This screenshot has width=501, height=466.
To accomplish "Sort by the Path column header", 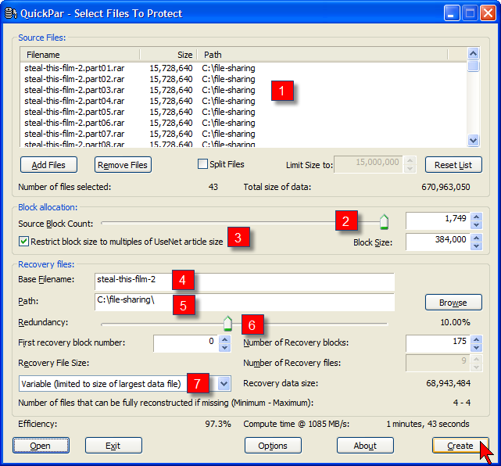I will [x=322, y=55].
